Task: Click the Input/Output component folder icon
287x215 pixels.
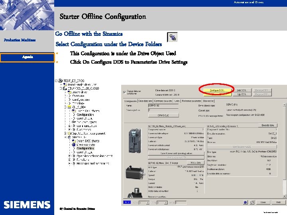Action: [69, 133]
